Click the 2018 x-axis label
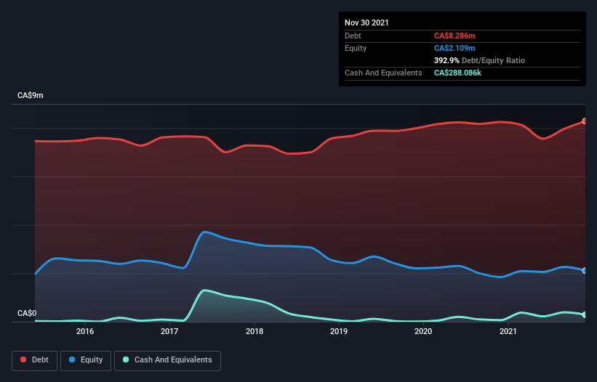Viewport: 597px width, 382px height. 255,331
